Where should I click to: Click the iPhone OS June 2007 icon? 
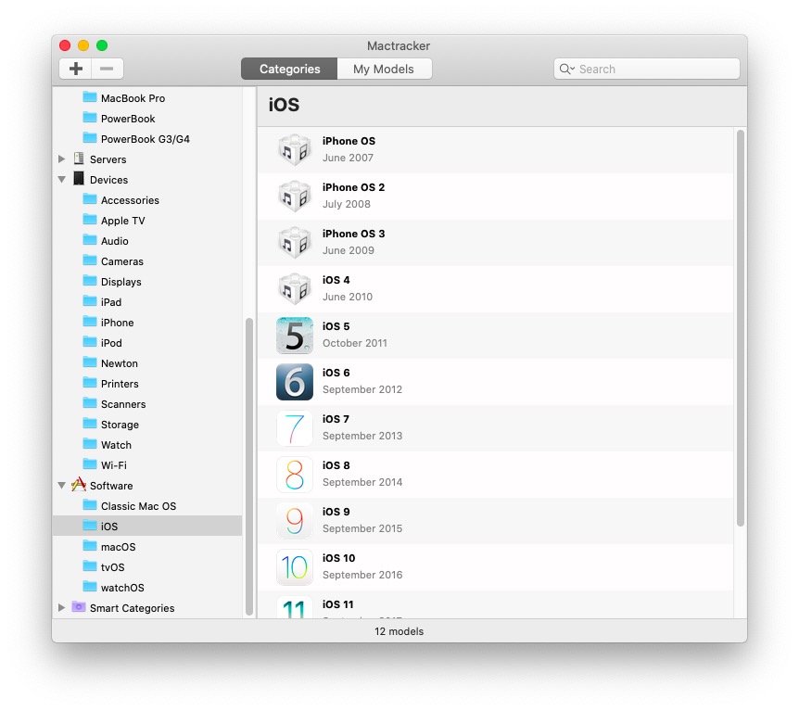click(x=295, y=149)
